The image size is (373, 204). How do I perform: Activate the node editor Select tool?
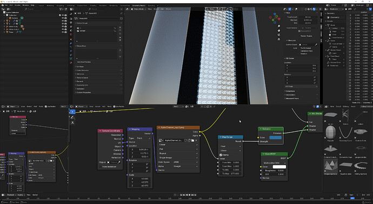(72, 111)
